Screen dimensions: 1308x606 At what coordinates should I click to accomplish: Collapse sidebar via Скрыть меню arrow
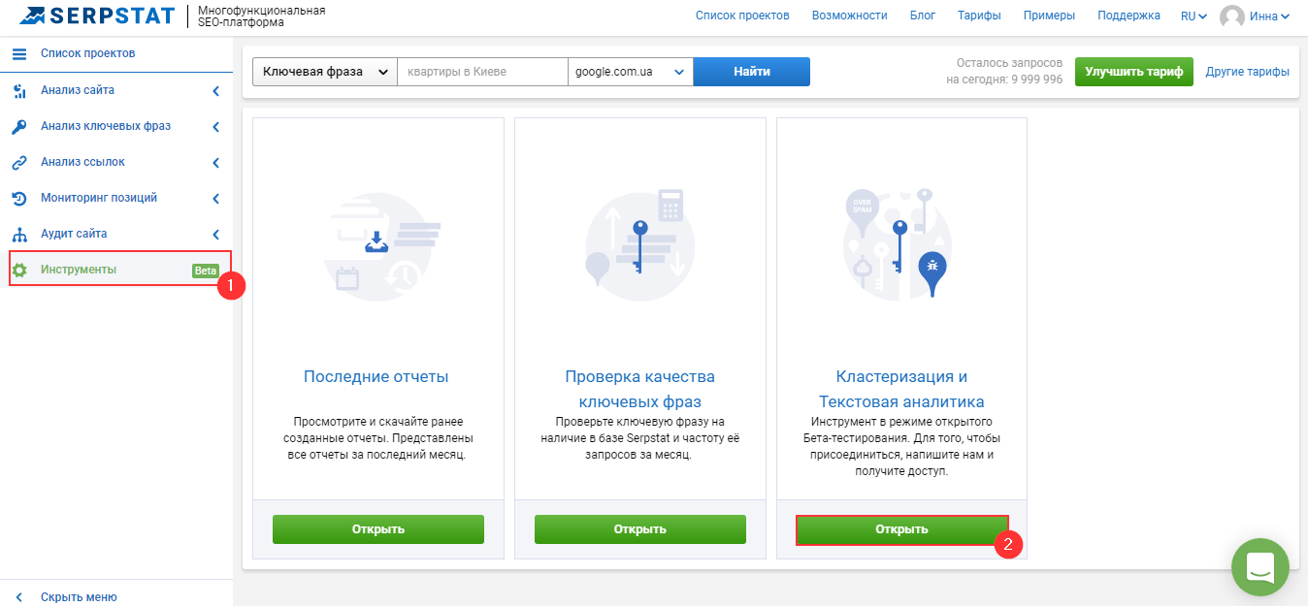click(x=18, y=597)
